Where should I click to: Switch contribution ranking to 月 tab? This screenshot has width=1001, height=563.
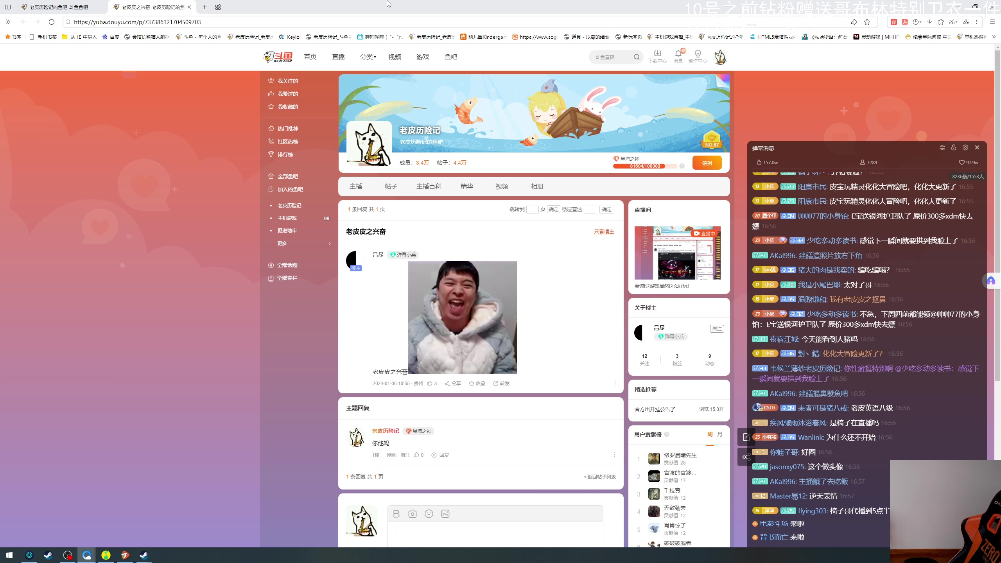pos(720,434)
